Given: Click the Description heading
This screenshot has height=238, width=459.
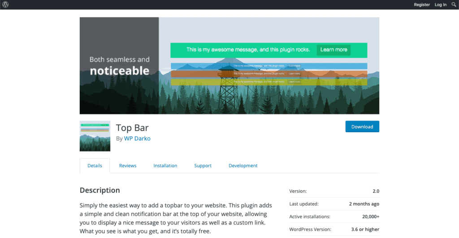Looking at the screenshot, I should click(100, 190).
